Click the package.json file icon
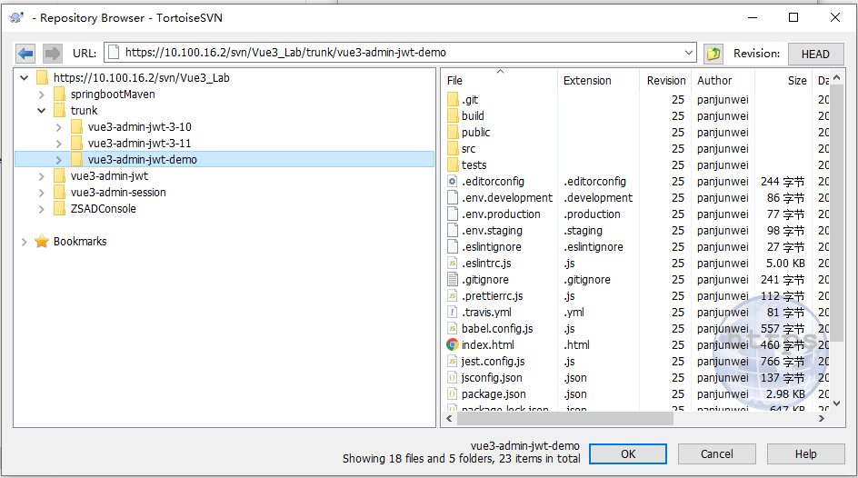 coord(452,393)
